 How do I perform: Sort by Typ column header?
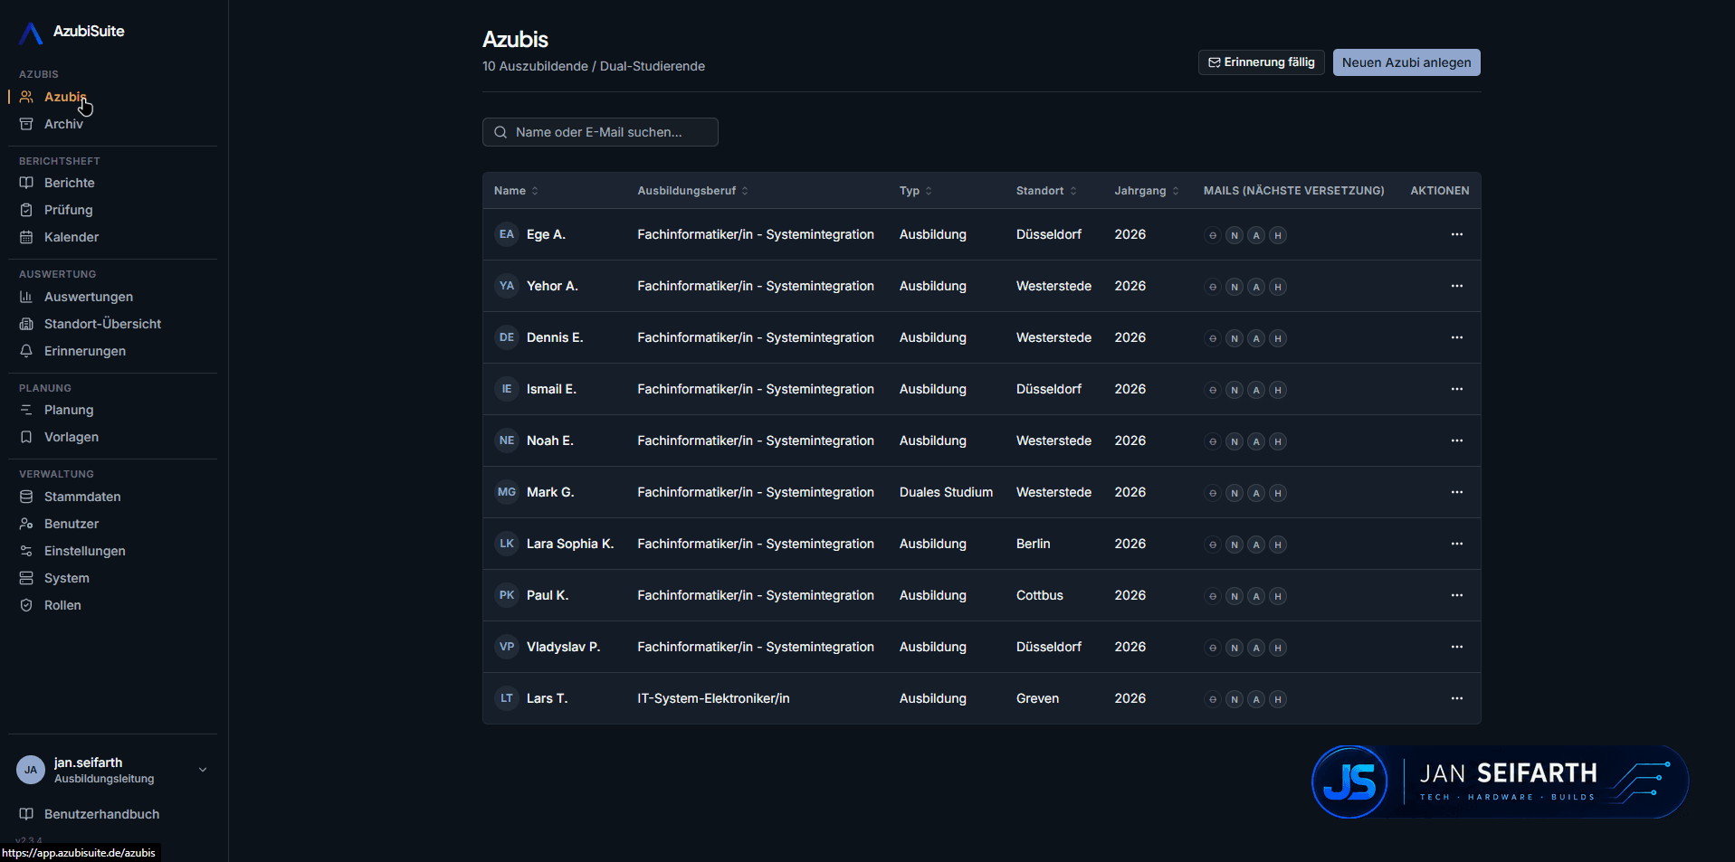click(915, 191)
